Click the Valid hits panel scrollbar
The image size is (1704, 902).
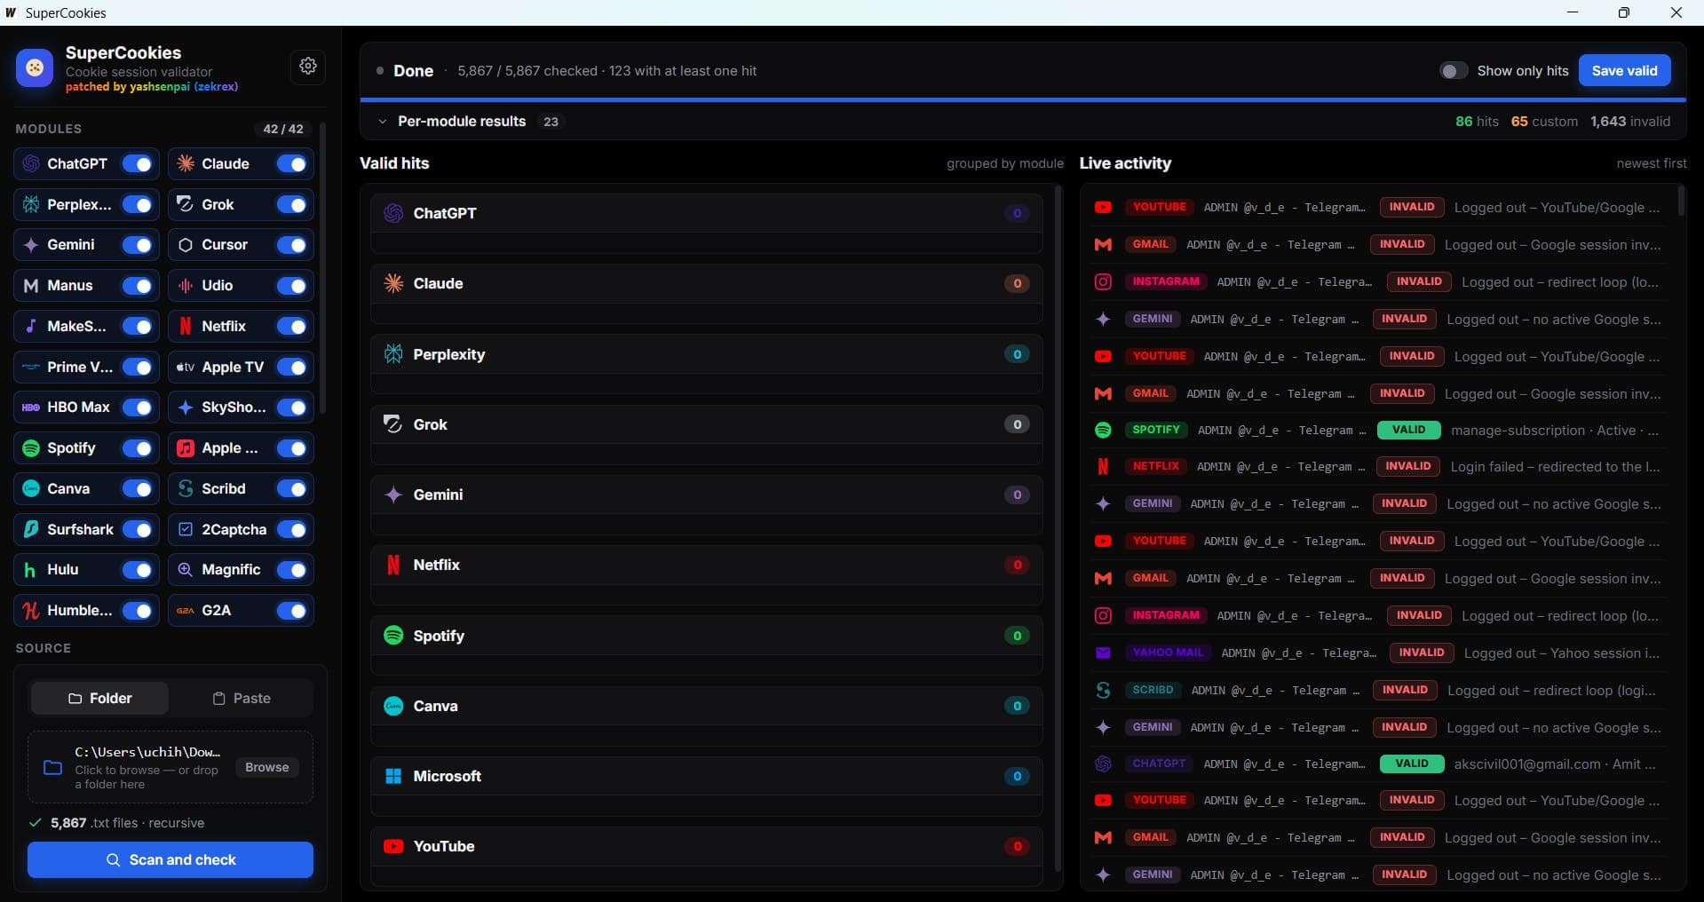(x=1058, y=529)
